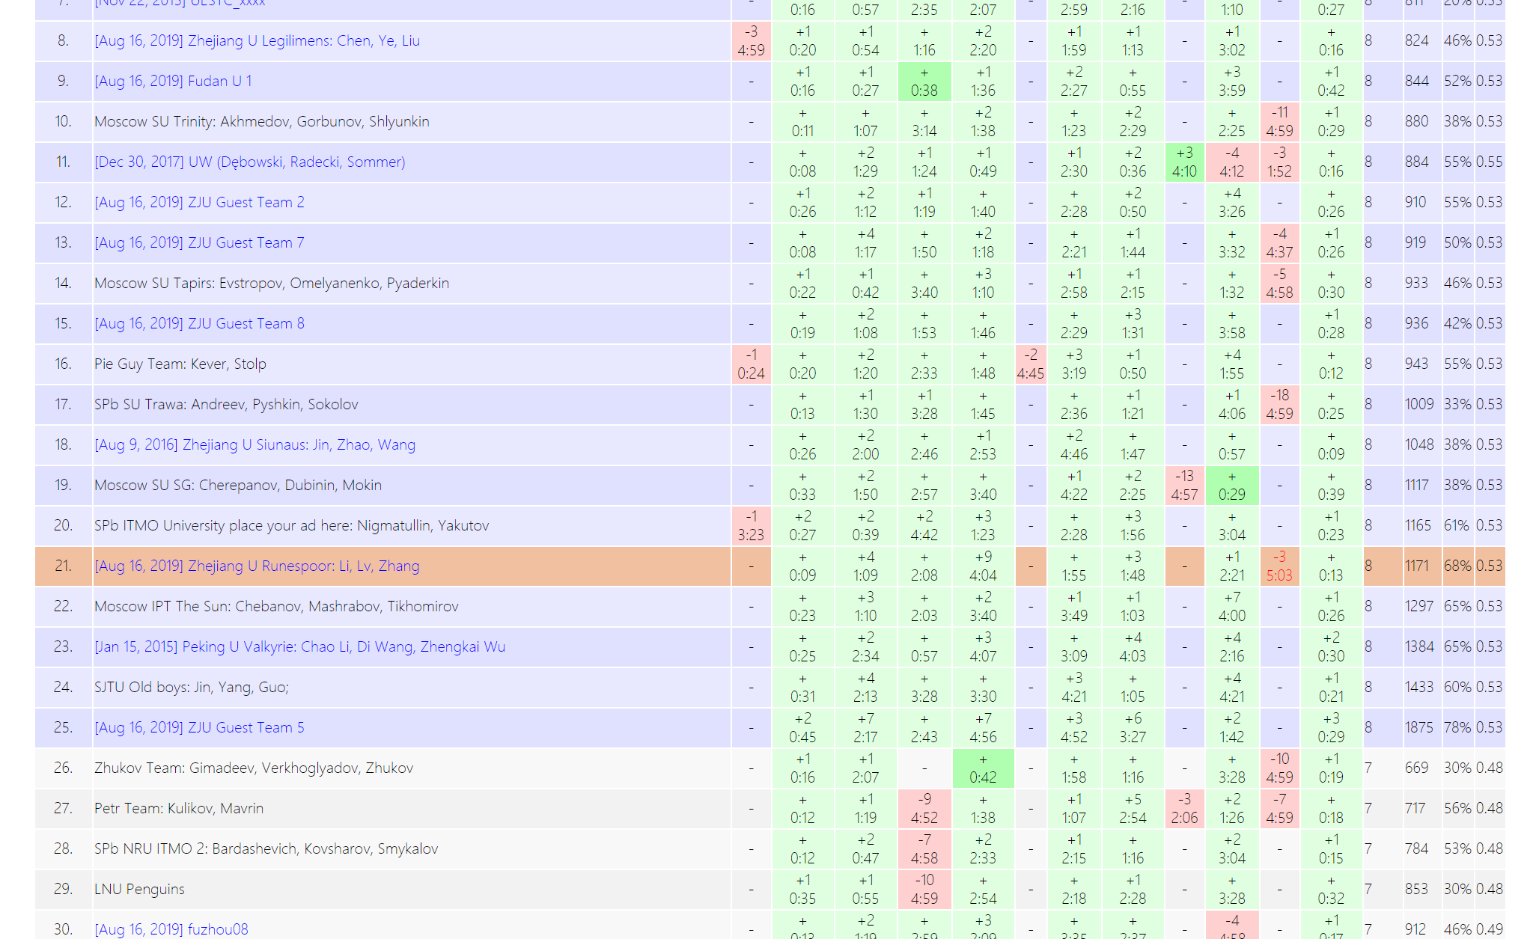Open the Fudan U 1 link
1539x939 pixels.
point(173,81)
